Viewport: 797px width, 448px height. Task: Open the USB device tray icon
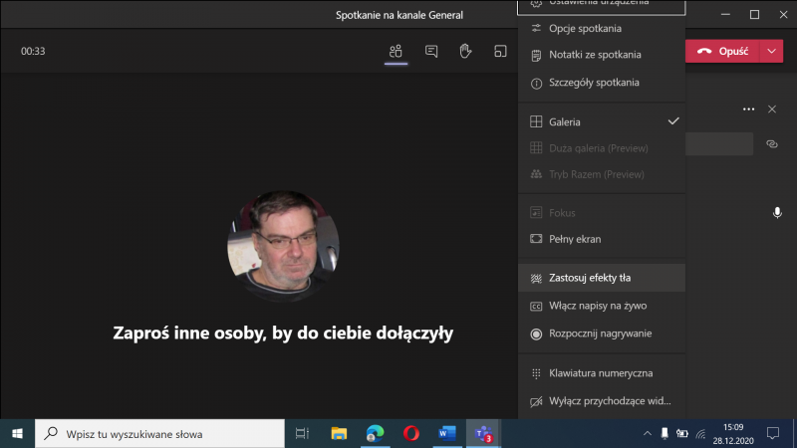[x=664, y=434]
